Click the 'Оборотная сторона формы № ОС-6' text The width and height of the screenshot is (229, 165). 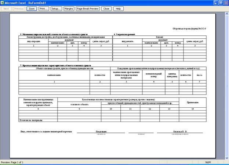[x=189, y=28]
